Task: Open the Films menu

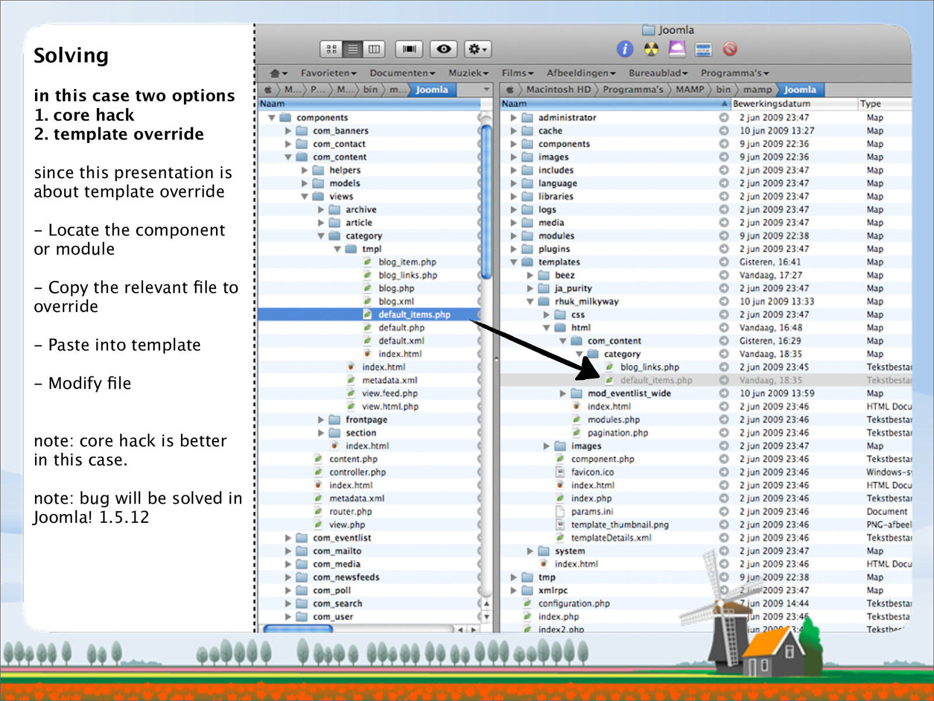Action: click(x=517, y=73)
